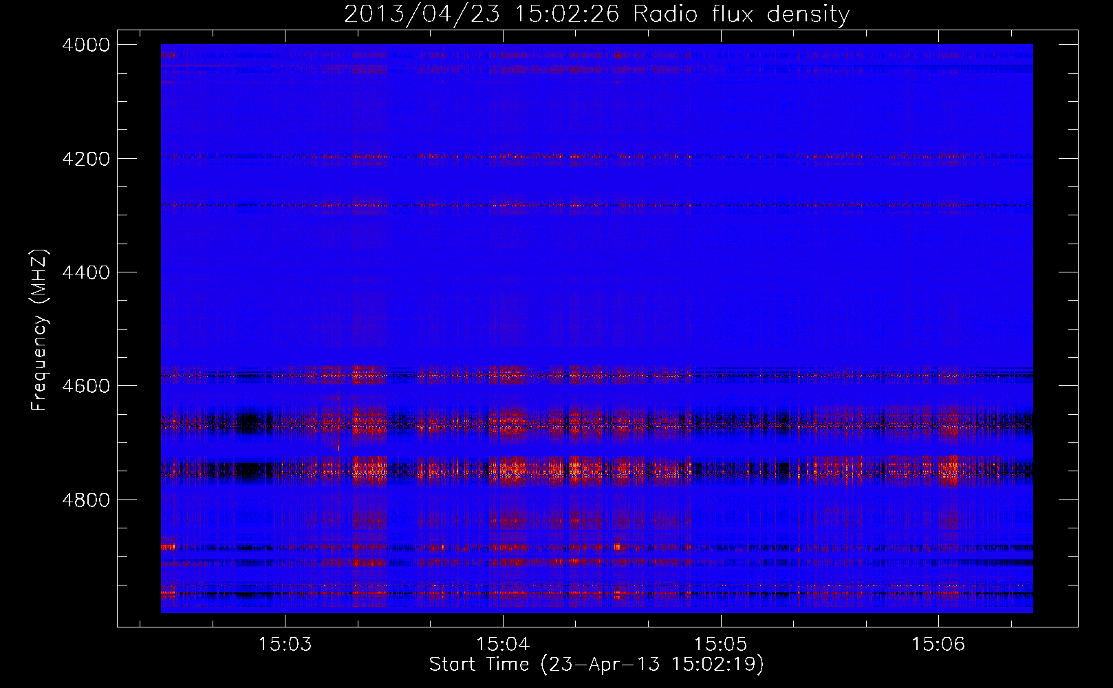The image size is (1113, 688).
Task: Select the 4000 frequency tick label
Action: point(86,45)
